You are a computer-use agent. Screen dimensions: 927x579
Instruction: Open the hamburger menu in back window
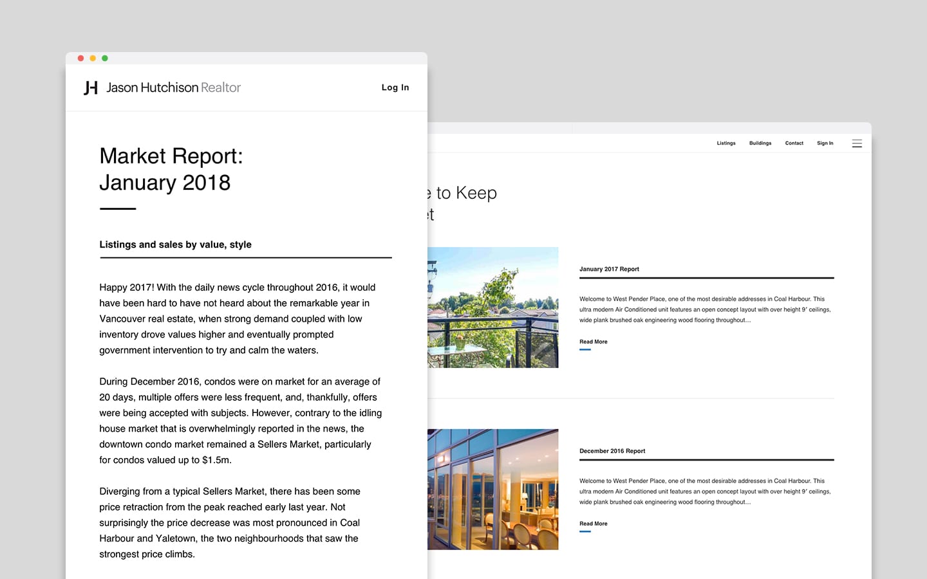click(x=857, y=143)
